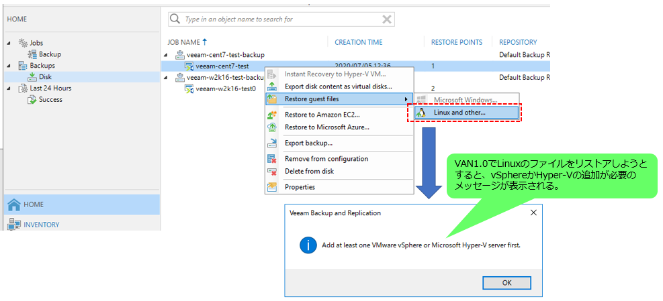Select Restore to Amazon EC2
The width and height of the screenshot is (663, 301).
point(339,115)
